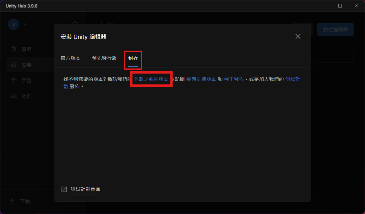Click the 專案 cube icon in sidebar
The width and height of the screenshot is (365, 214).
pyautogui.click(x=14, y=49)
